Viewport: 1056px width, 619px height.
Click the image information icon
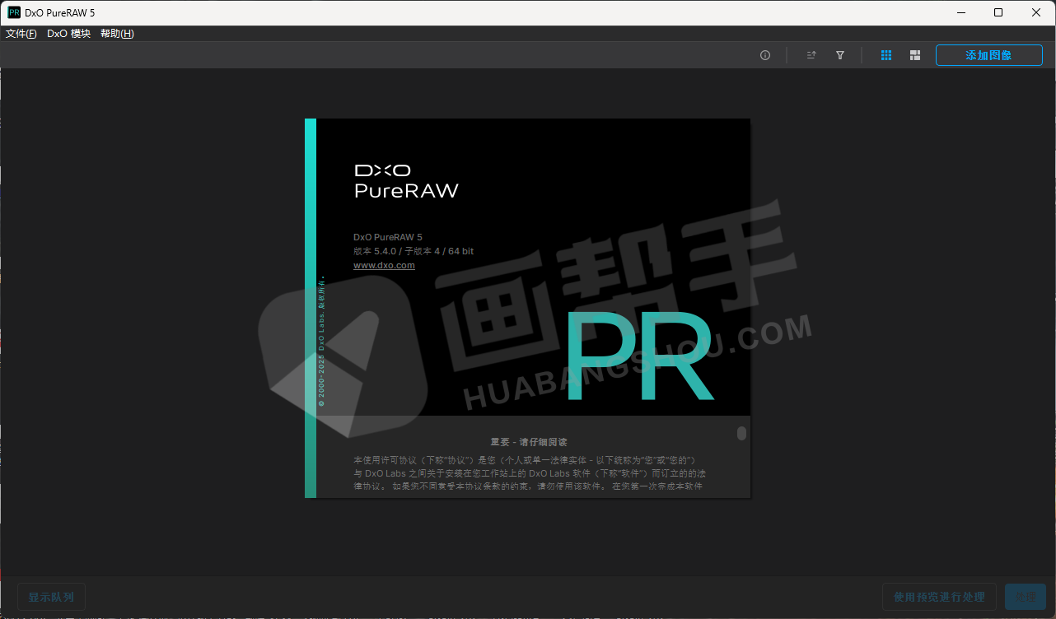point(765,55)
